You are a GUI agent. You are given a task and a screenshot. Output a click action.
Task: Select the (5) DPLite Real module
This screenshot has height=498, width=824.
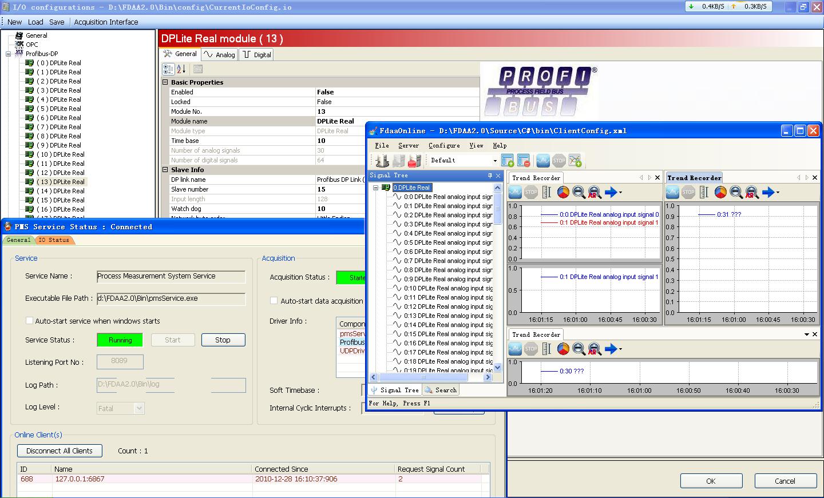tap(59, 109)
